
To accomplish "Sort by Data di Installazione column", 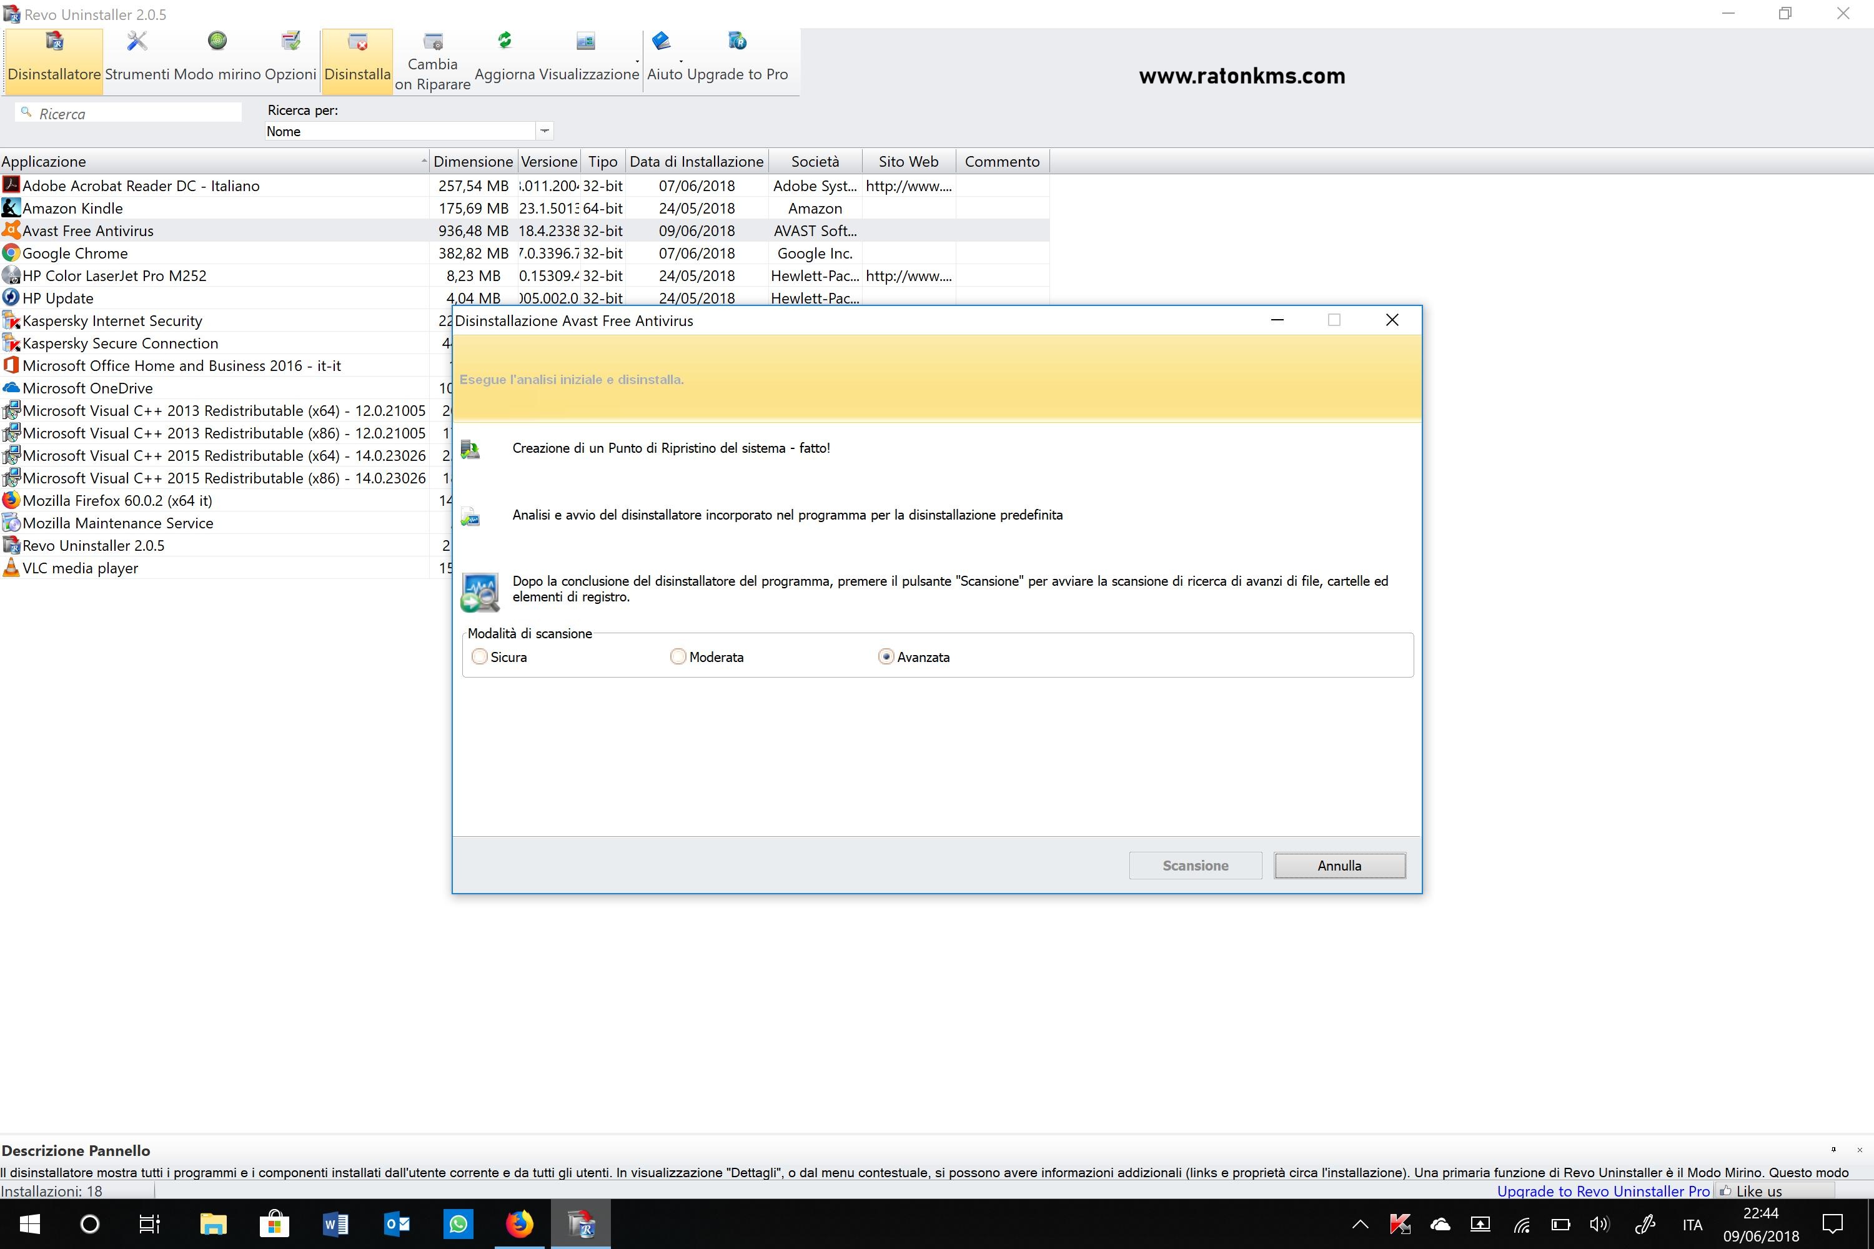I will tap(697, 161).
